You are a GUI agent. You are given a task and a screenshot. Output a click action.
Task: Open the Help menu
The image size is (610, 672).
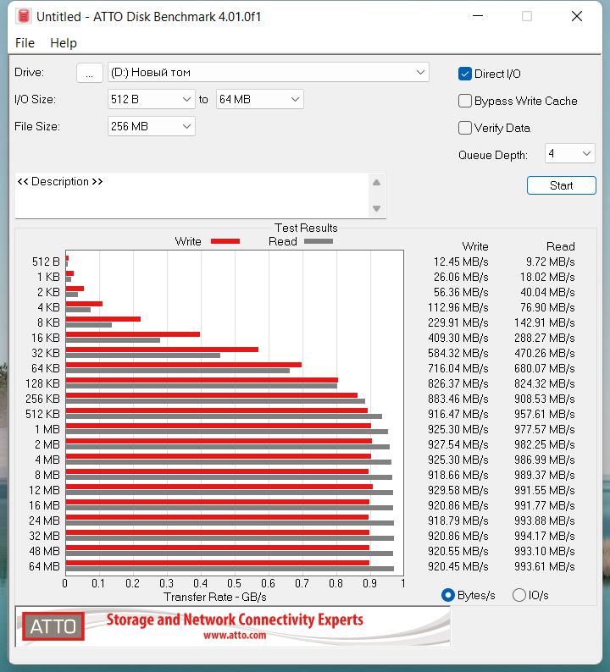(64, 43)
